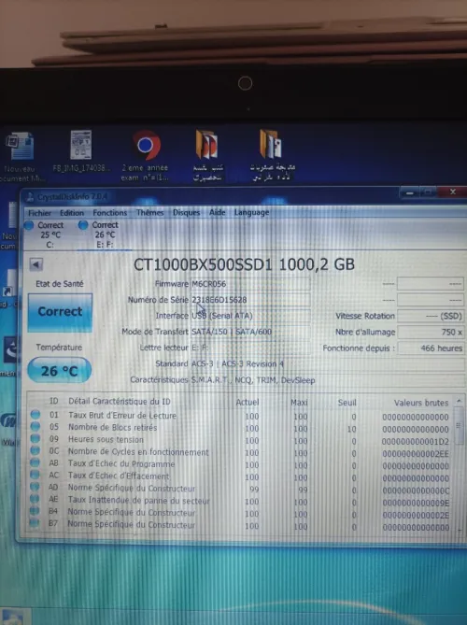Open the Fonctions menu
The width and height of the screenshot is (467, 625).
[x=109, y=213]
